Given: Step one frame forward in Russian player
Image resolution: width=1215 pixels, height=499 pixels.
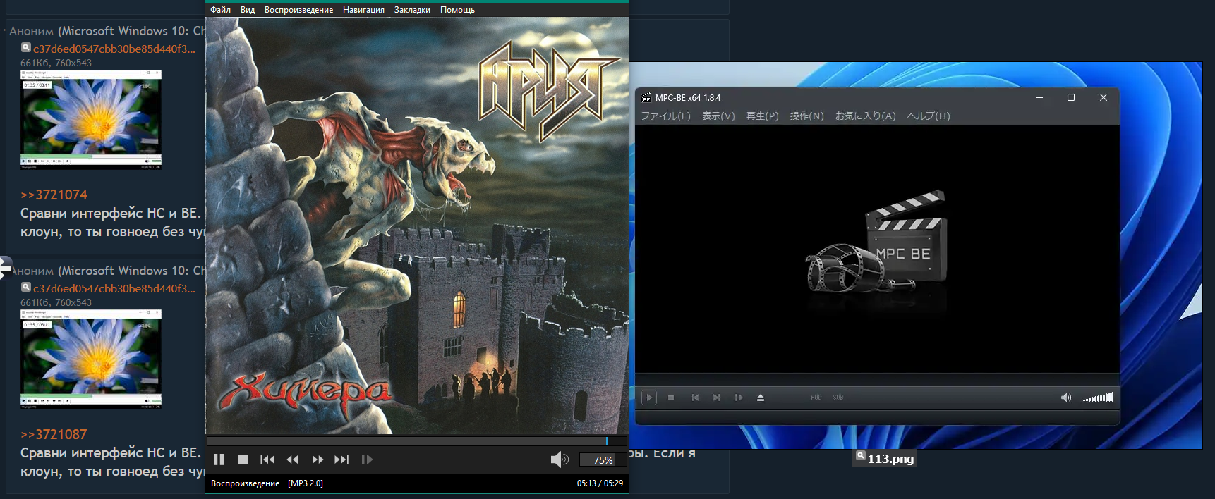Looking at the screenshot, I should (367, 460).
